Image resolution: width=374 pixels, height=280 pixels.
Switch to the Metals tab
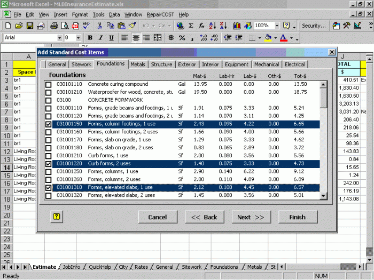[x=138, y=65]
